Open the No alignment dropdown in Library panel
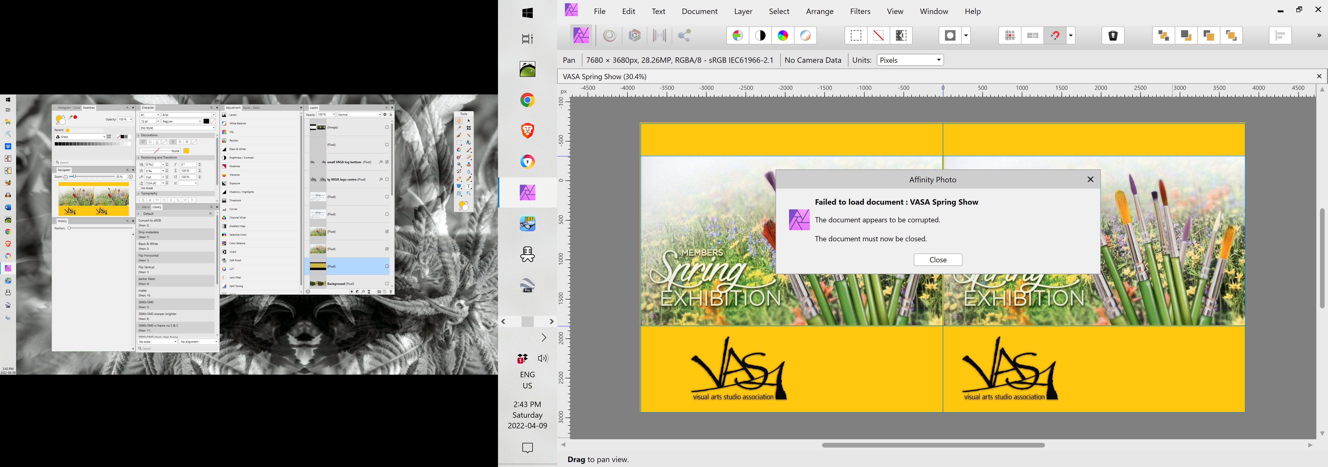Image resolution: width=1328 pixels, height=467 pixels. click(x=198, y=342)
